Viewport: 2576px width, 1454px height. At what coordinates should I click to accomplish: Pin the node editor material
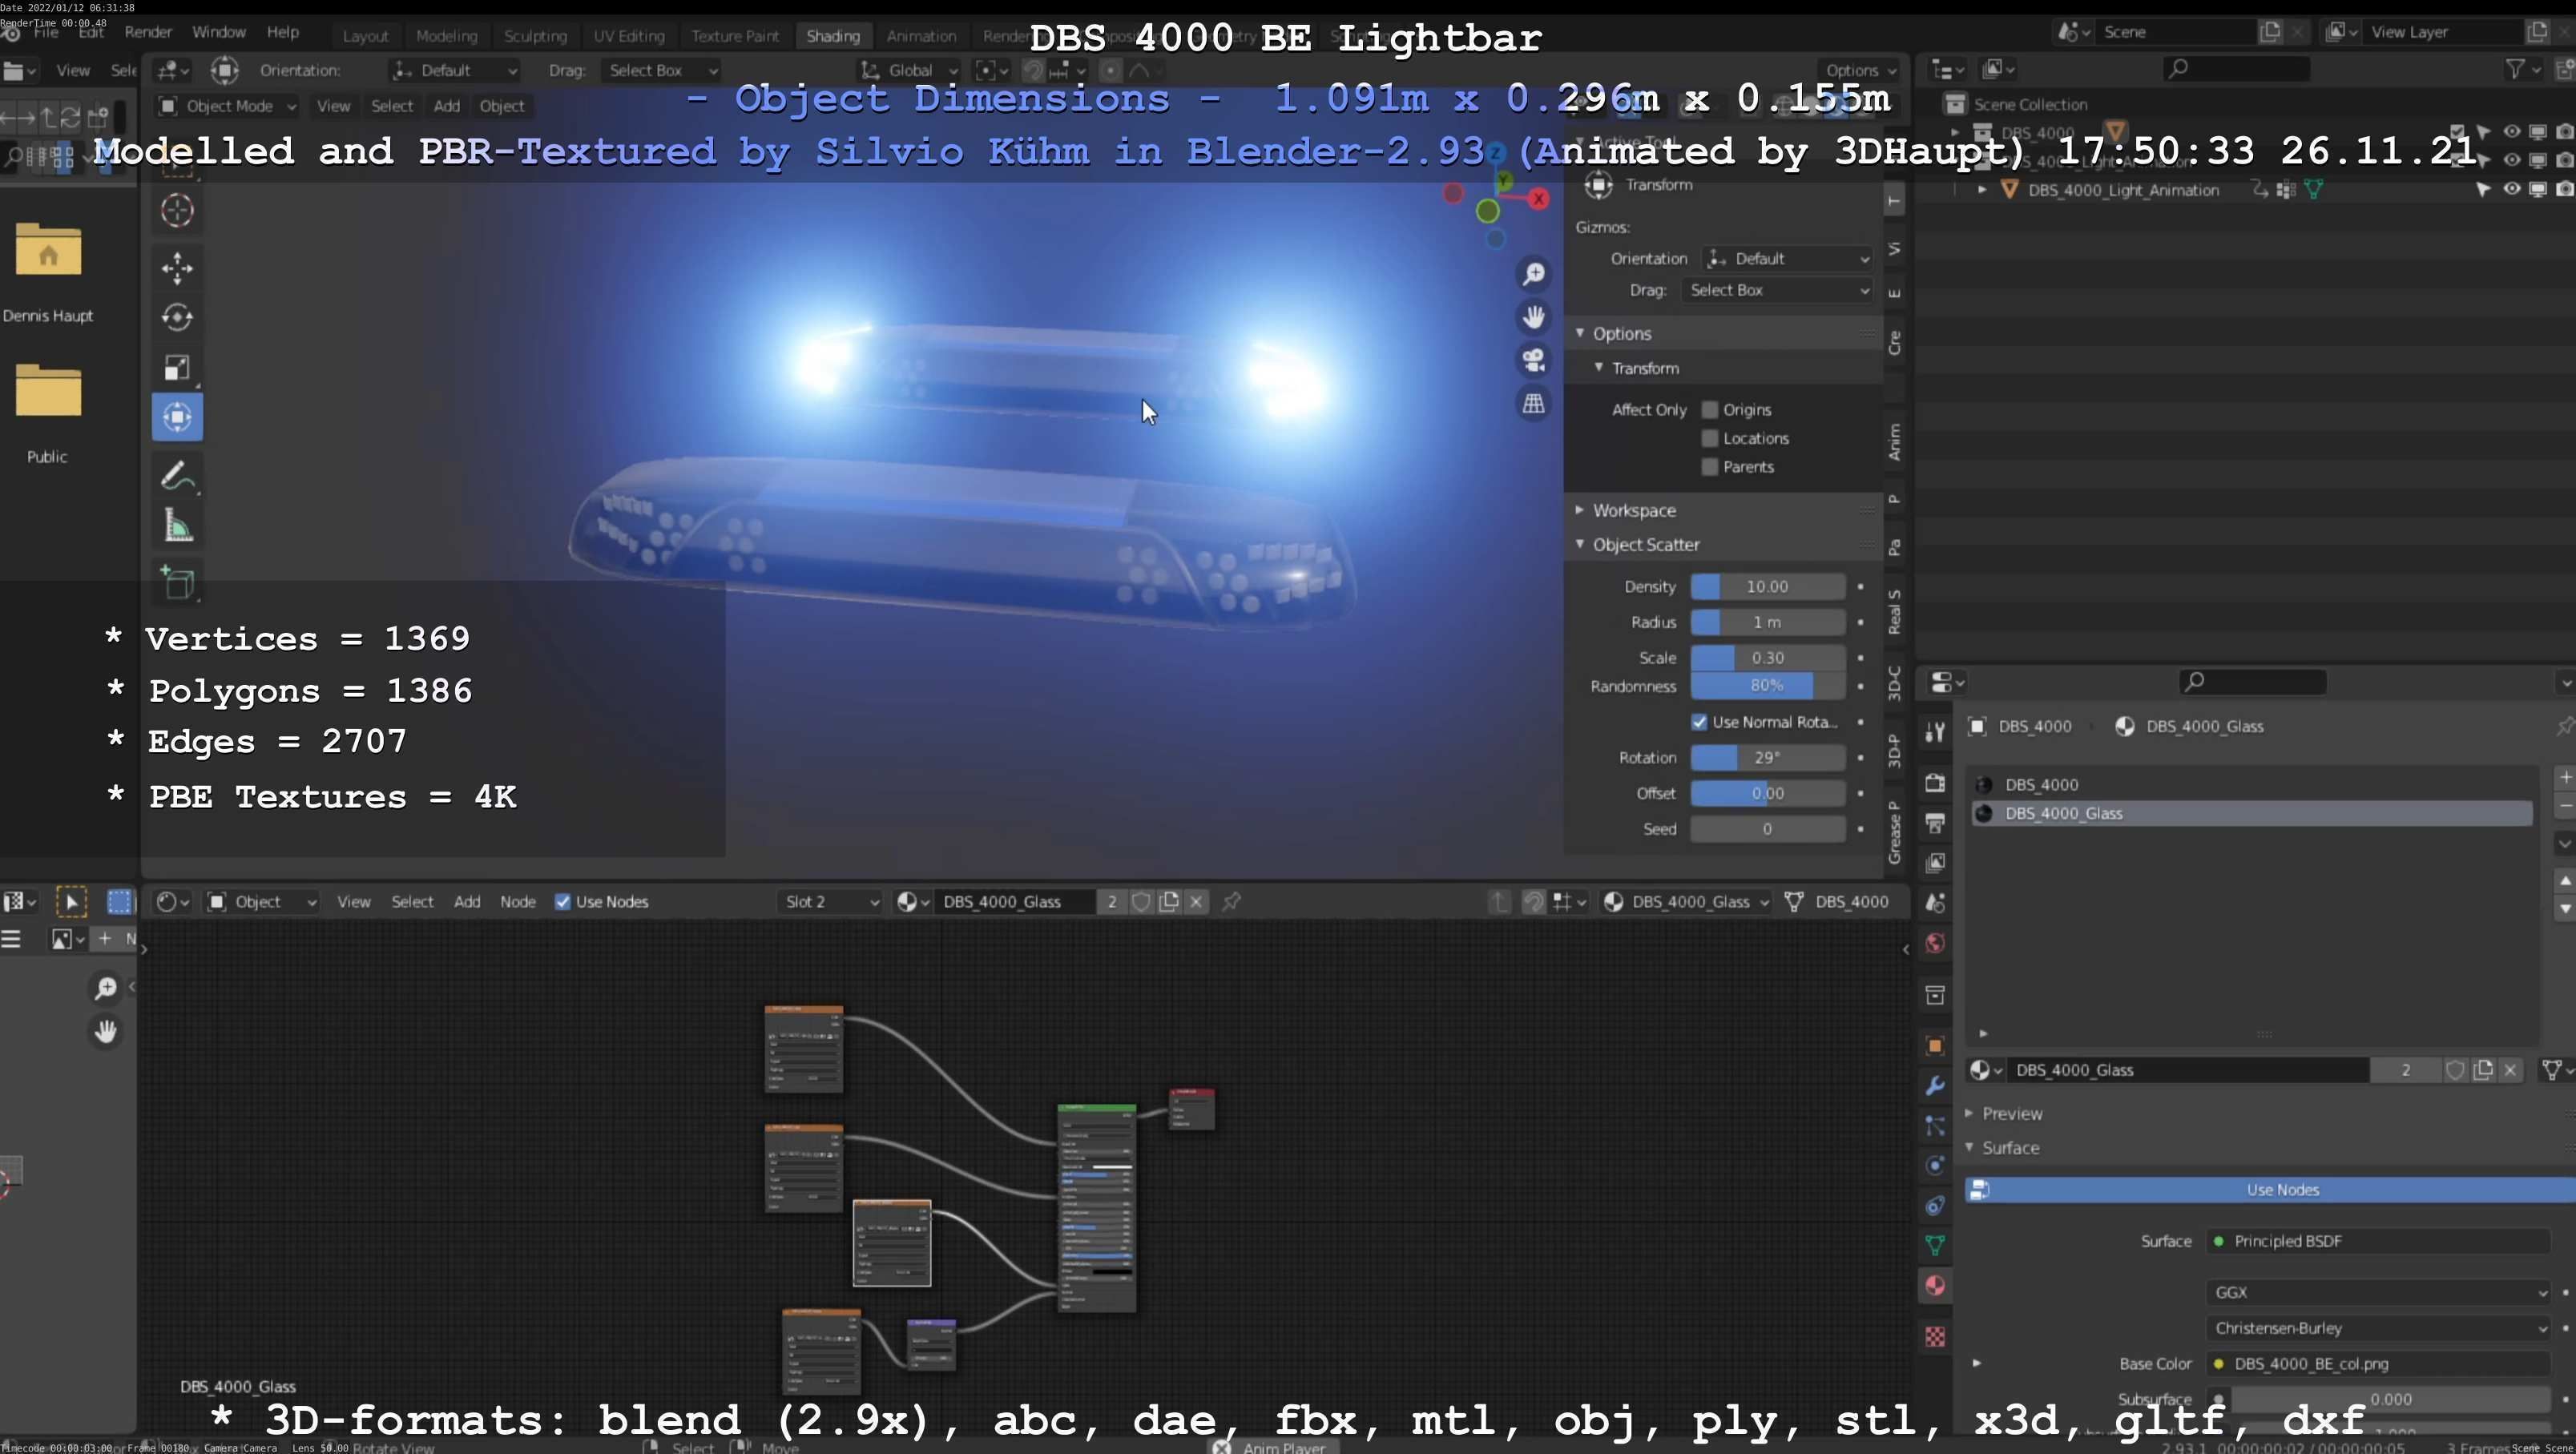pyautogui.click(x=1232, y=902)
